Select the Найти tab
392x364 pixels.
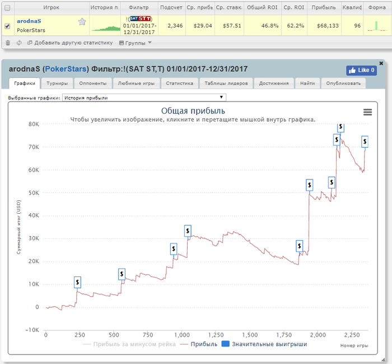pos(307,84)
